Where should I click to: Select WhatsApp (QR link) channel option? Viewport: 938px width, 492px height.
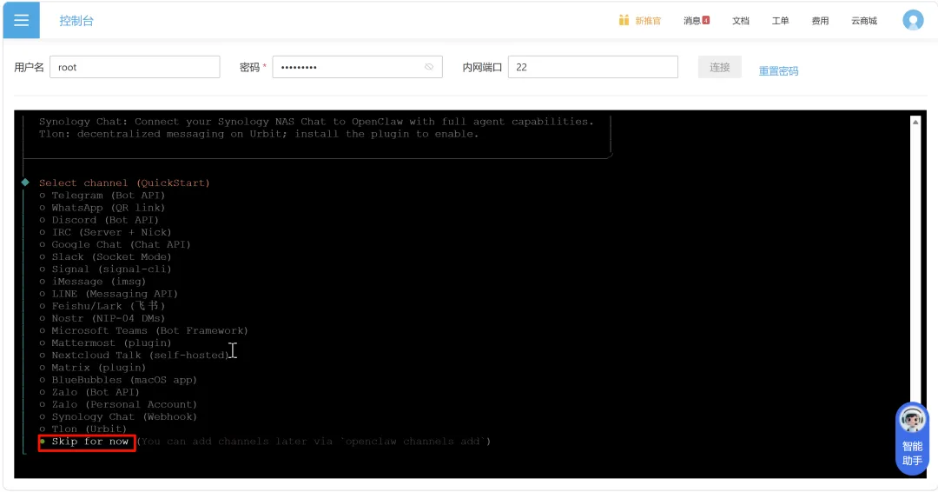coord(102,208)
